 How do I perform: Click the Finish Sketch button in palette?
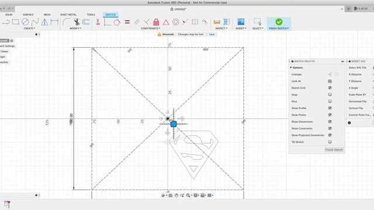coord(334,149)
